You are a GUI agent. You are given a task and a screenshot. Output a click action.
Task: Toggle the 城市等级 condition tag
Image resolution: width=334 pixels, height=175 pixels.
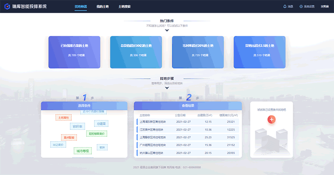(83, 151)
